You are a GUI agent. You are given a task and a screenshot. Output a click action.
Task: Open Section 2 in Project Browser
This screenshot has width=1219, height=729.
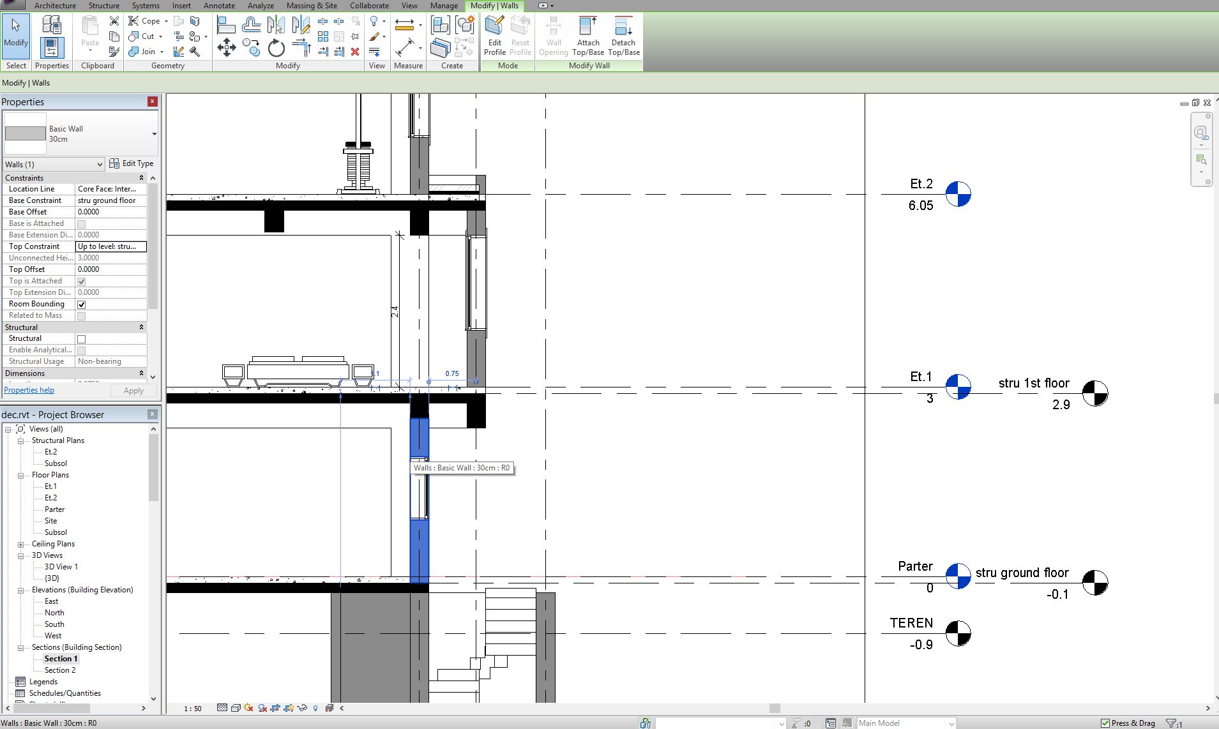point(60,670)
